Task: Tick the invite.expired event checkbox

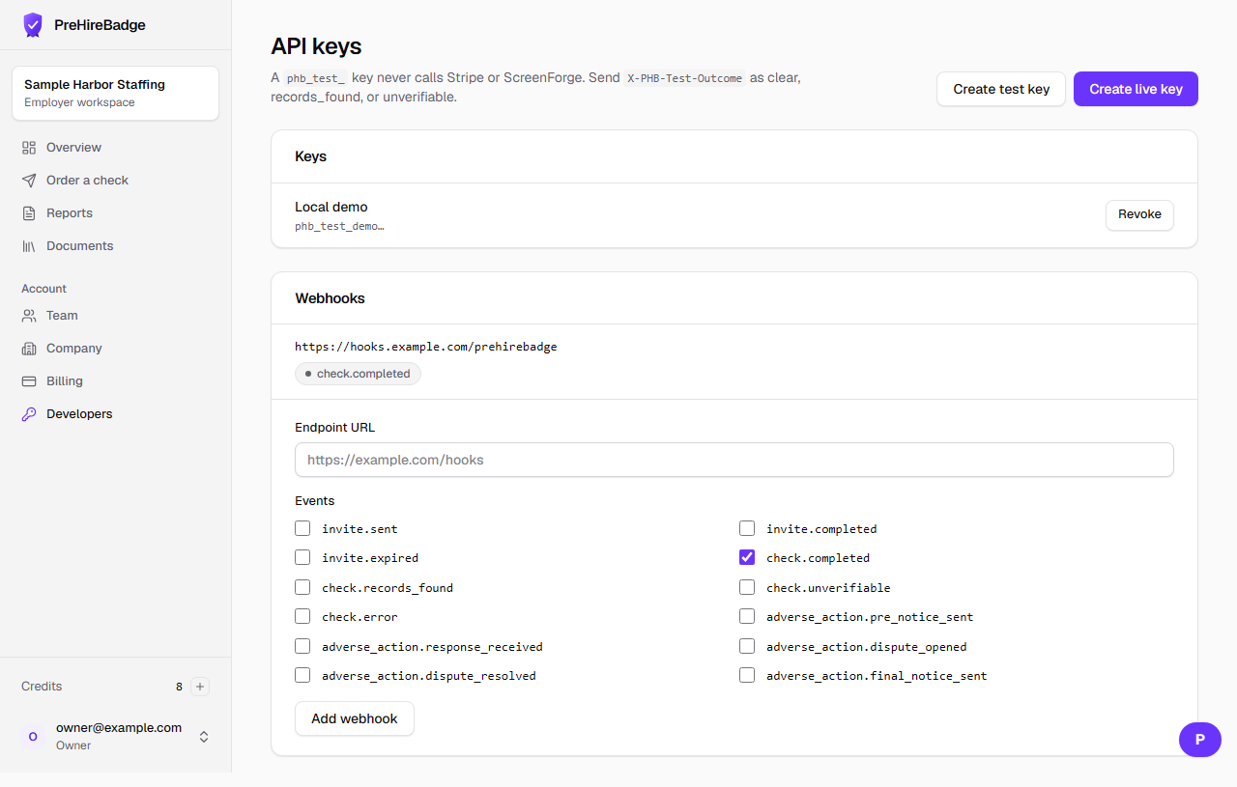Action: point(302,557)
